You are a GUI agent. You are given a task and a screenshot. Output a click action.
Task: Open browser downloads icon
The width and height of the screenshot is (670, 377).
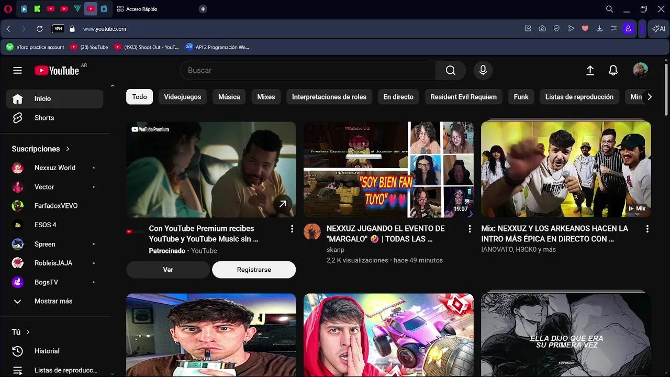click(599, 29)
